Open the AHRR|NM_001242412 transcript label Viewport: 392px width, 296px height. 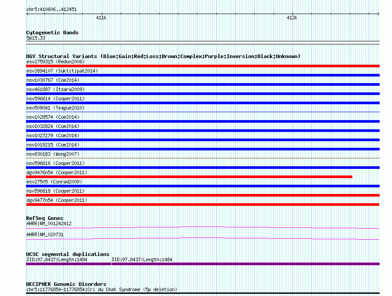pyautogui.click(x=49, y=223)
